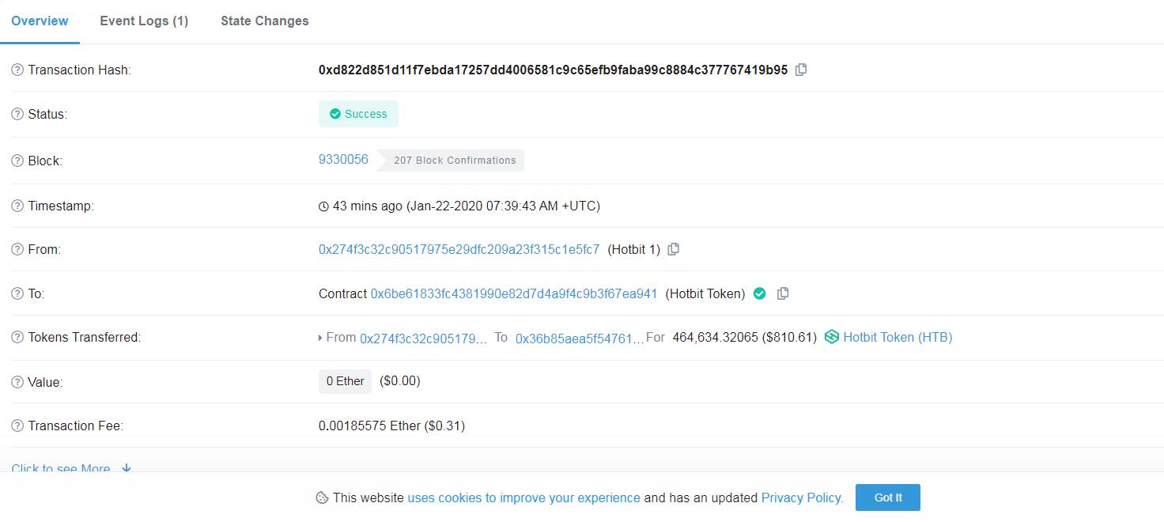Copy the transaction hash to clipboard
The image size is (1164, 522).
coord(801,70)
